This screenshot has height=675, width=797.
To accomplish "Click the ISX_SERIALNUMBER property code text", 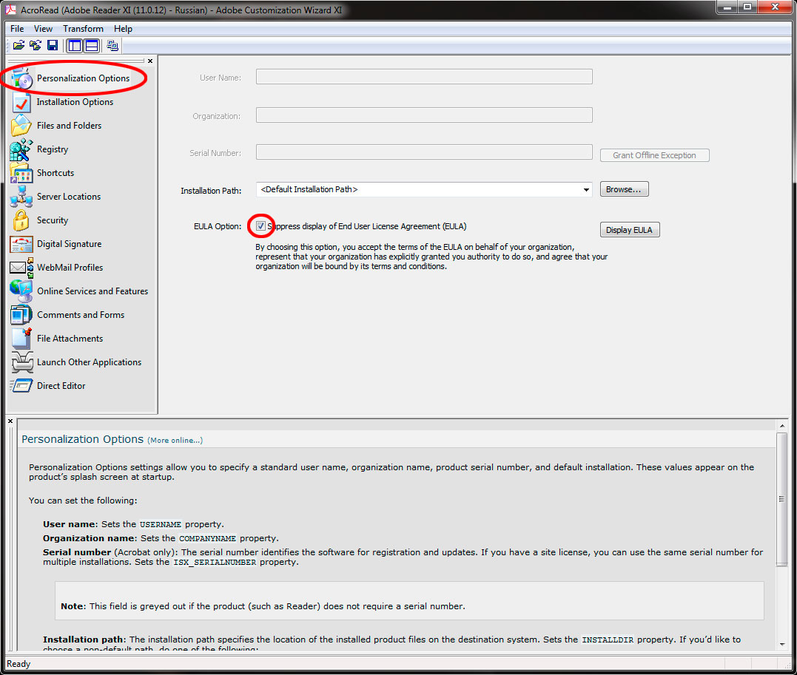I will pos(215,562).
